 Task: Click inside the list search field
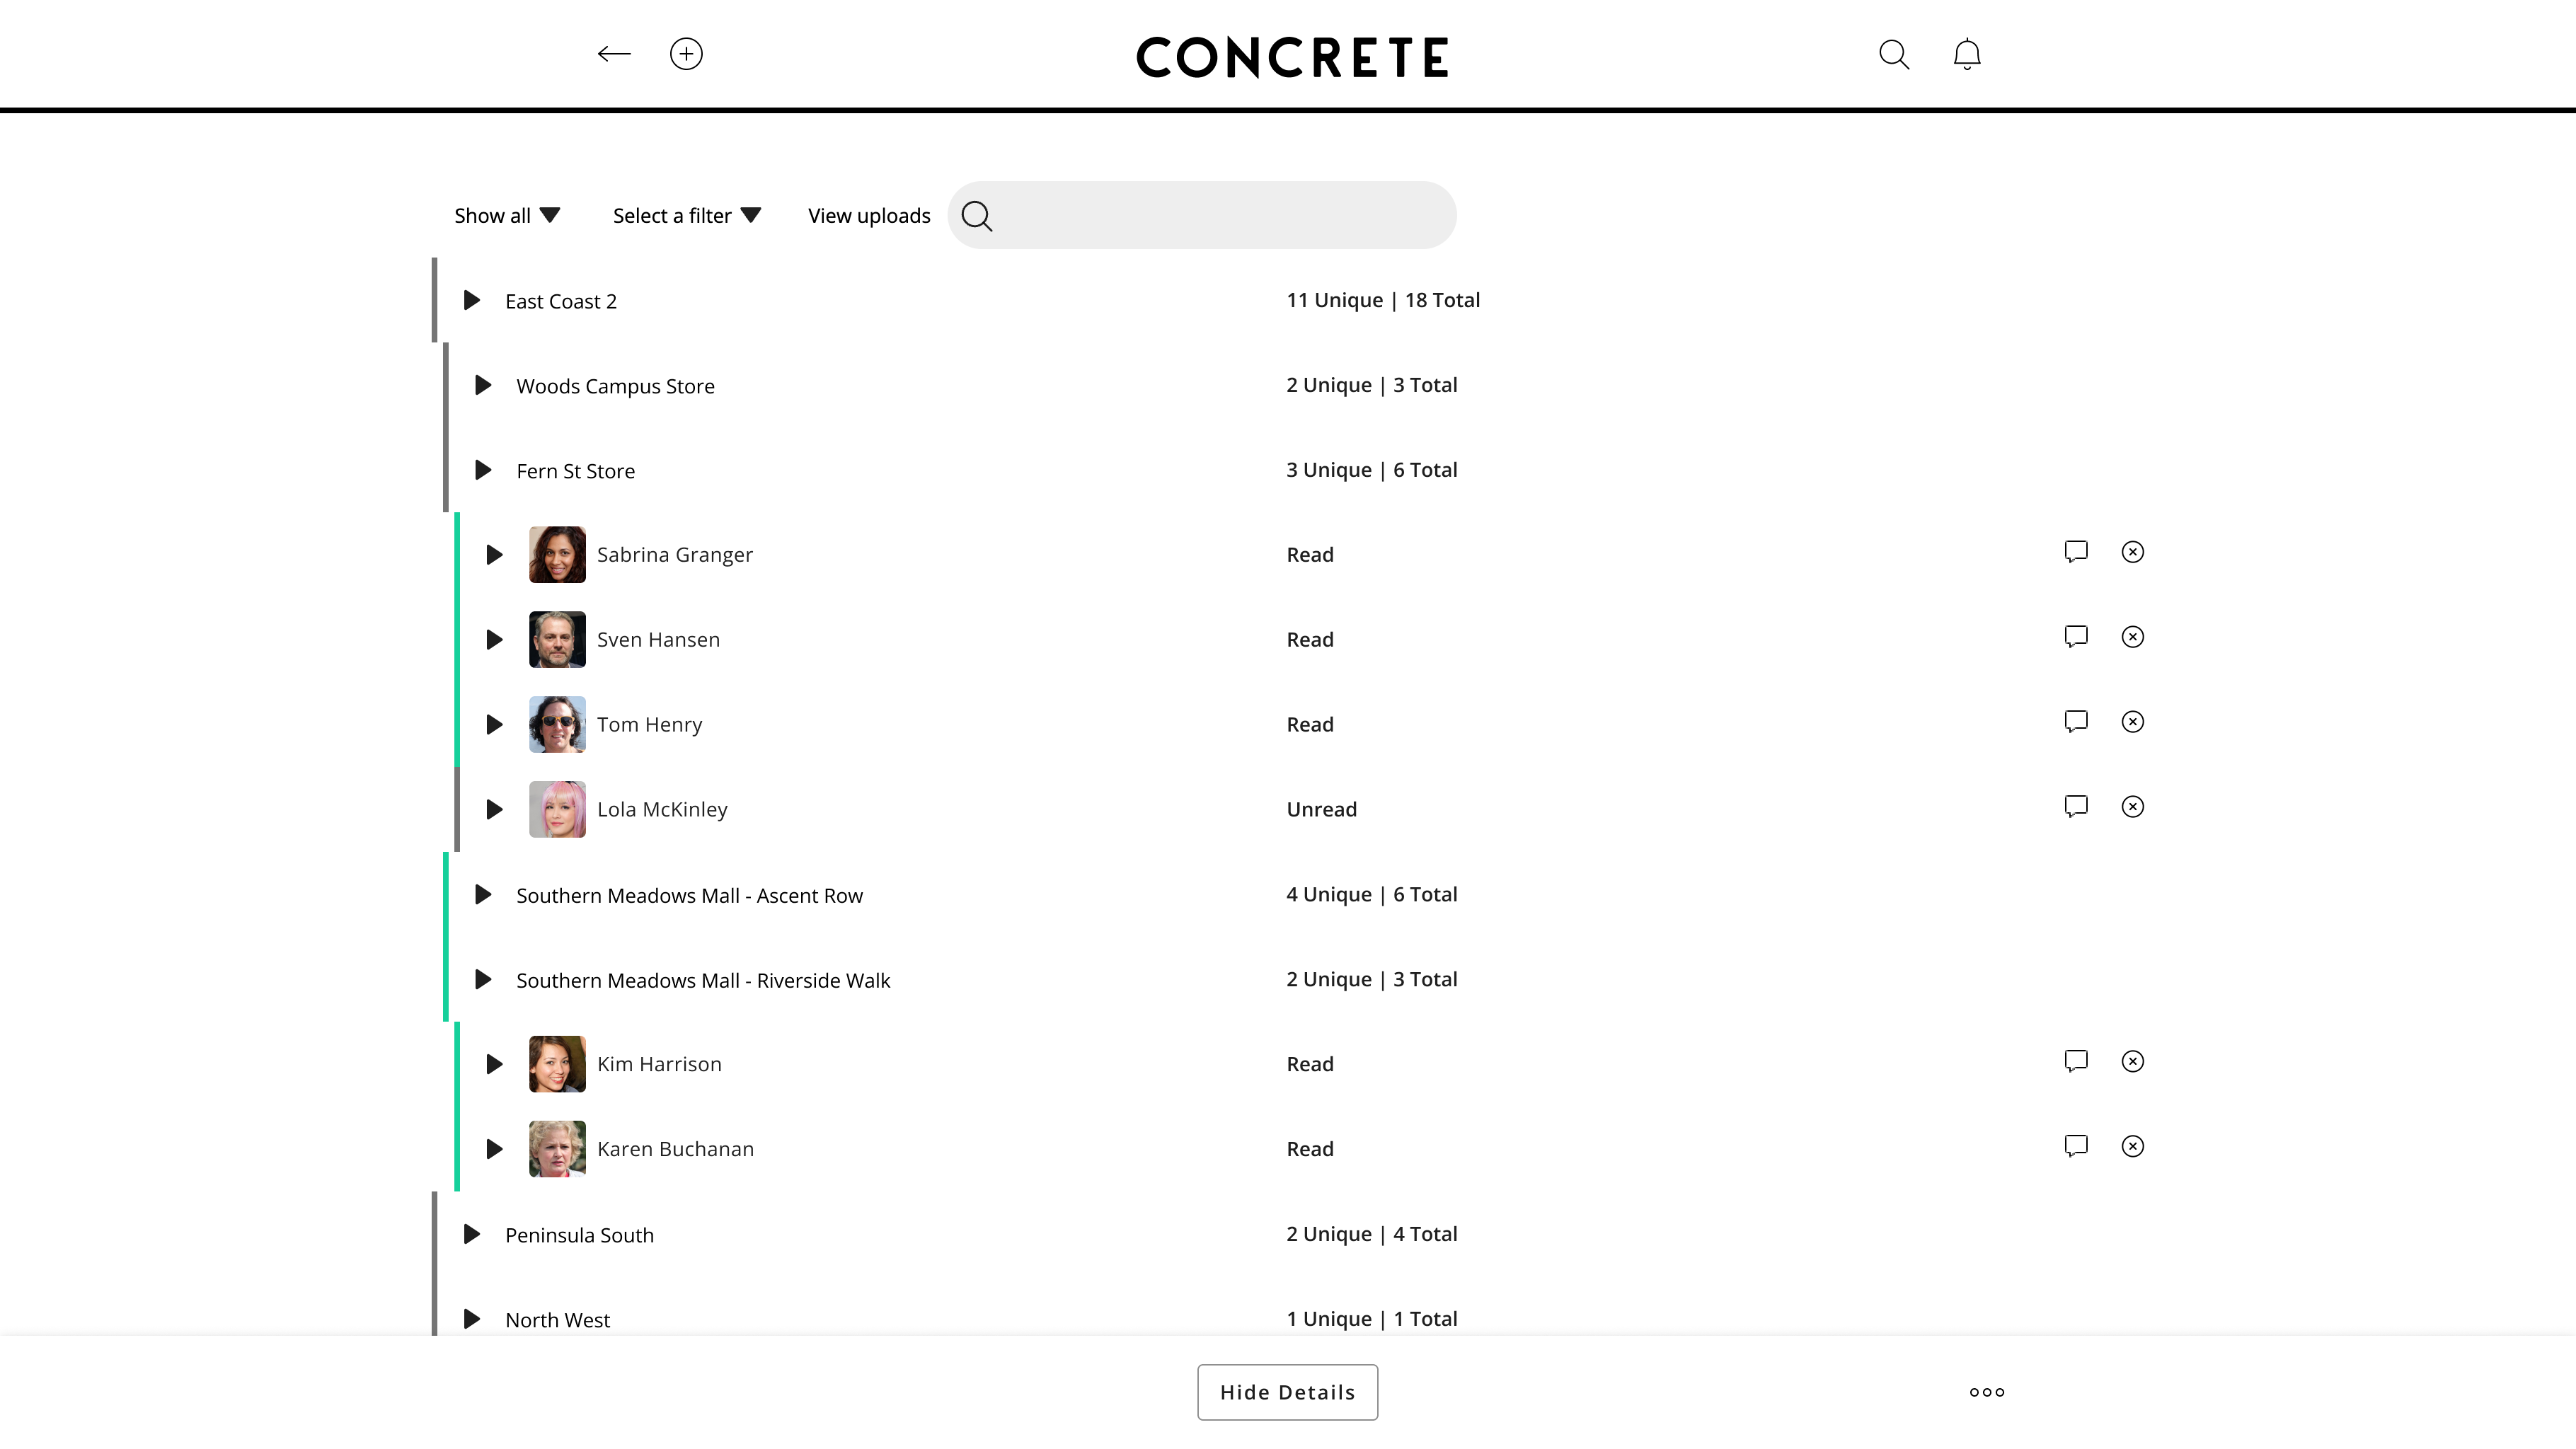1202,216
